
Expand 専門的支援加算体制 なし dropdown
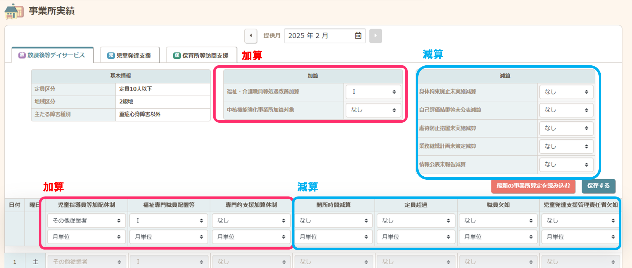pyautogui.click(x=251, y=221)
